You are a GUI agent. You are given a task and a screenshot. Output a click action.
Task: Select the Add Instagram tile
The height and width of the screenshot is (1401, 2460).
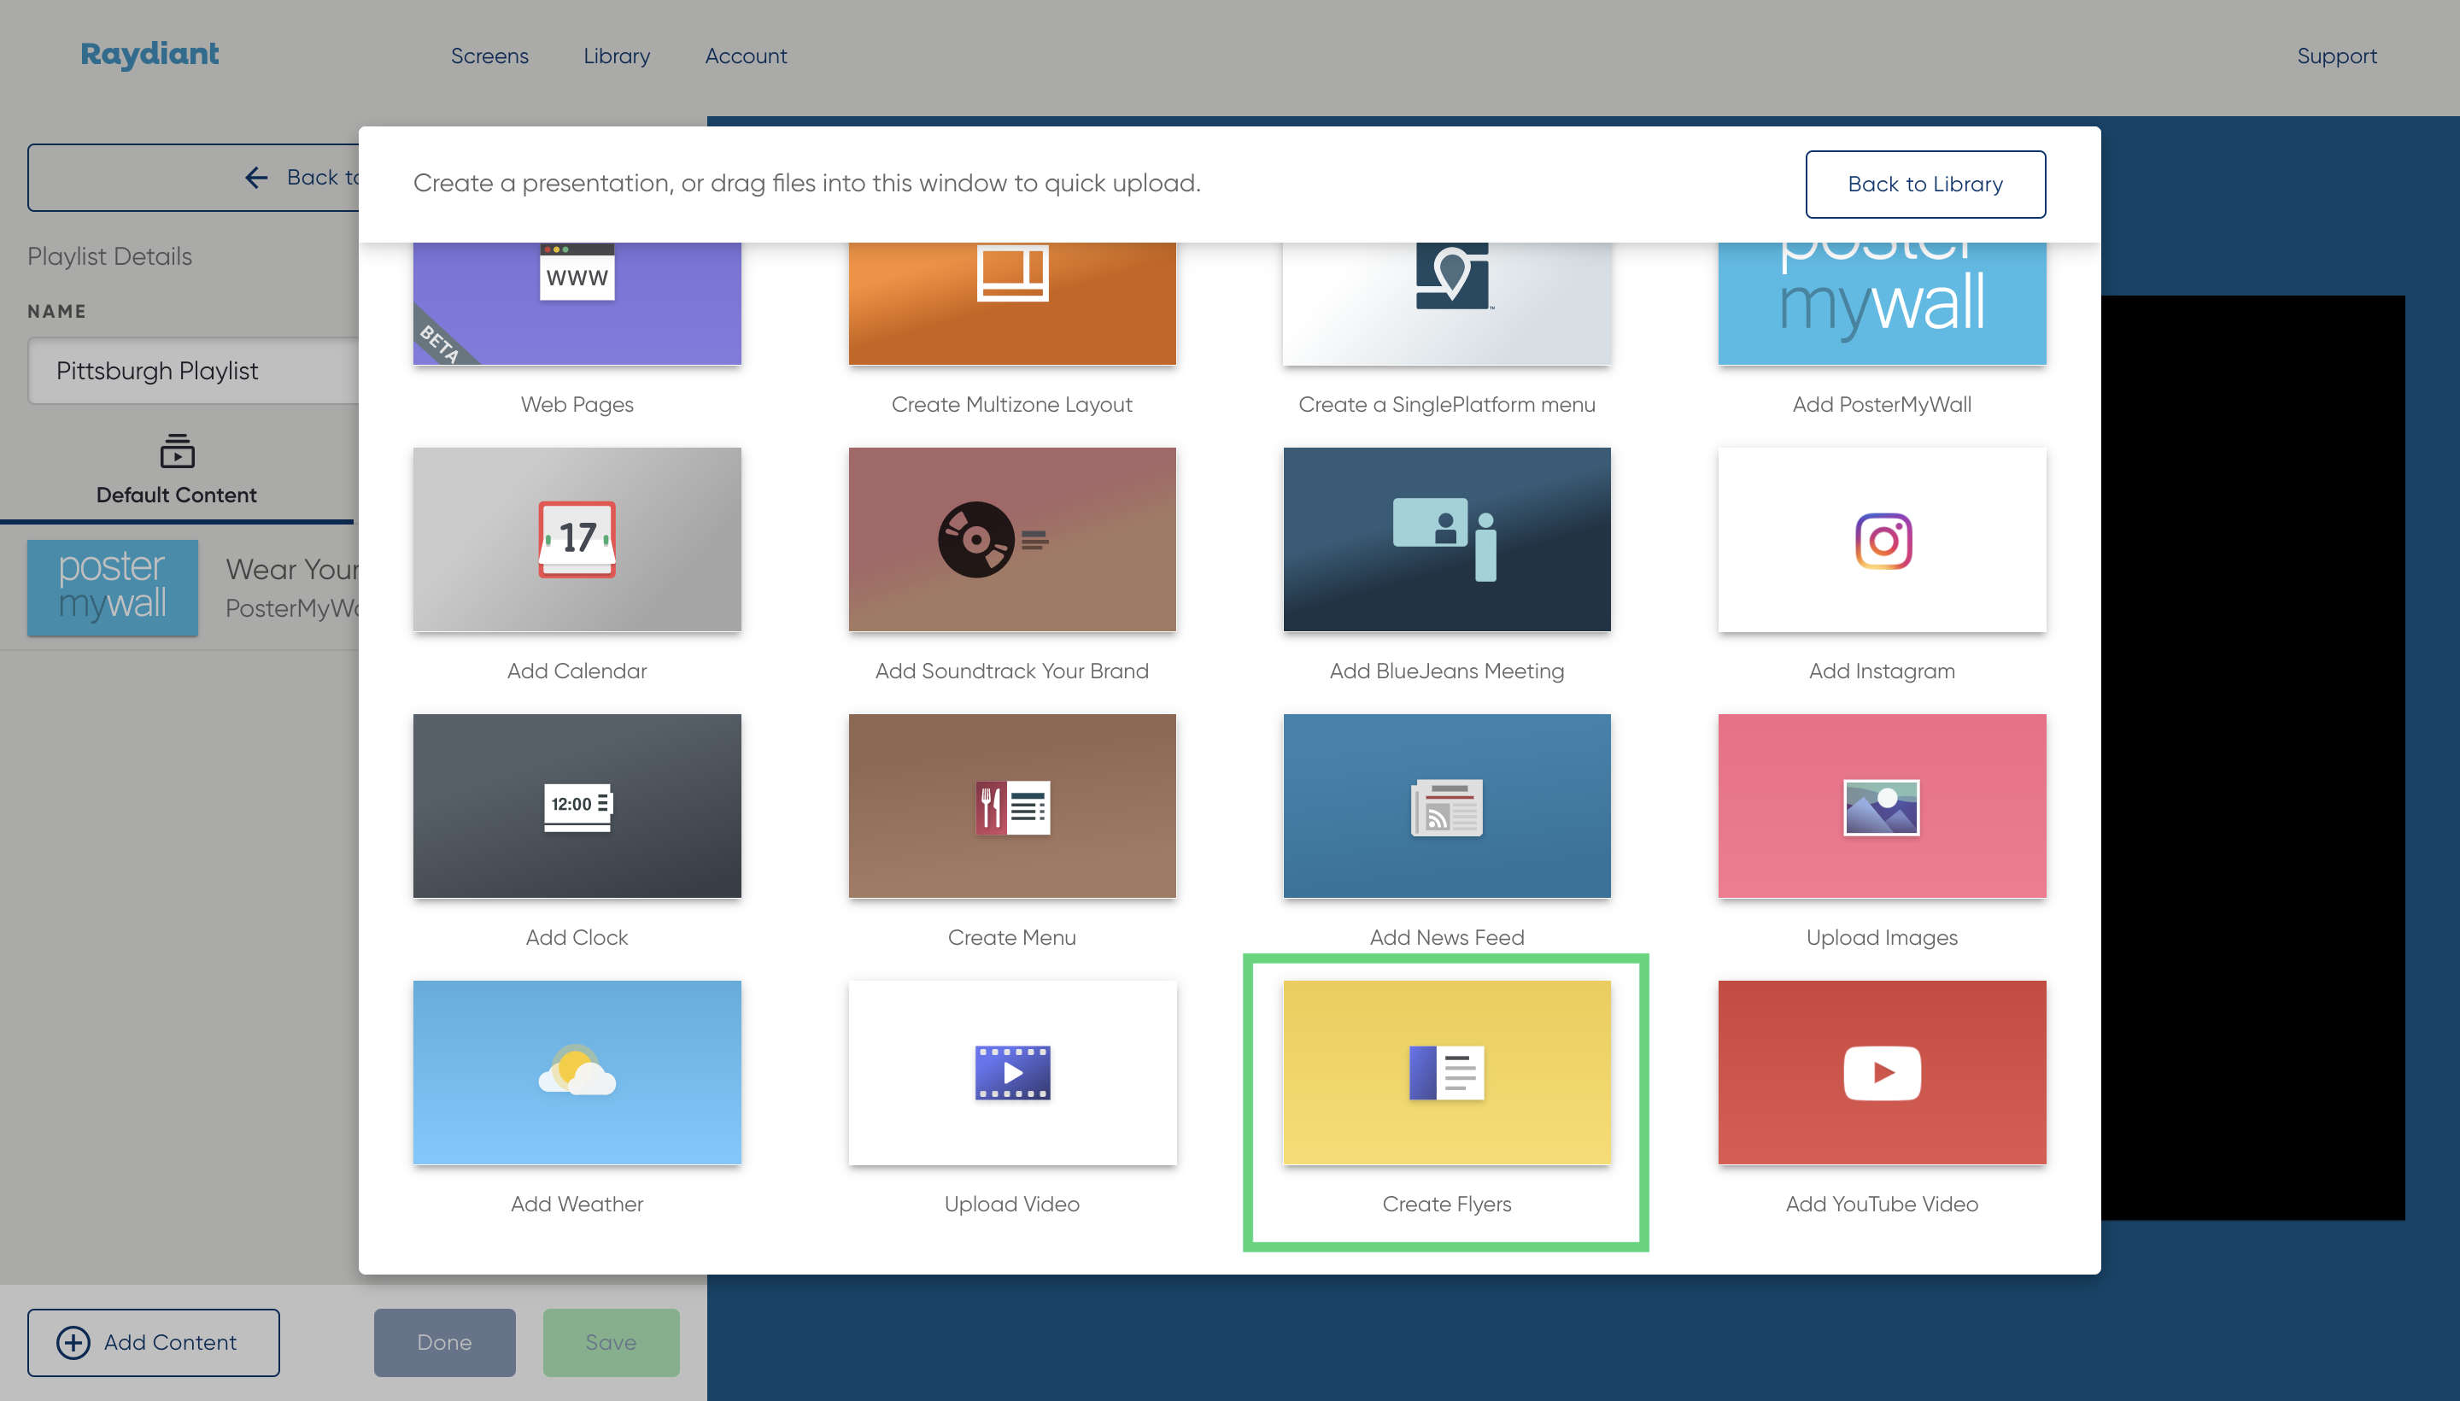[x=1881, y=539]
